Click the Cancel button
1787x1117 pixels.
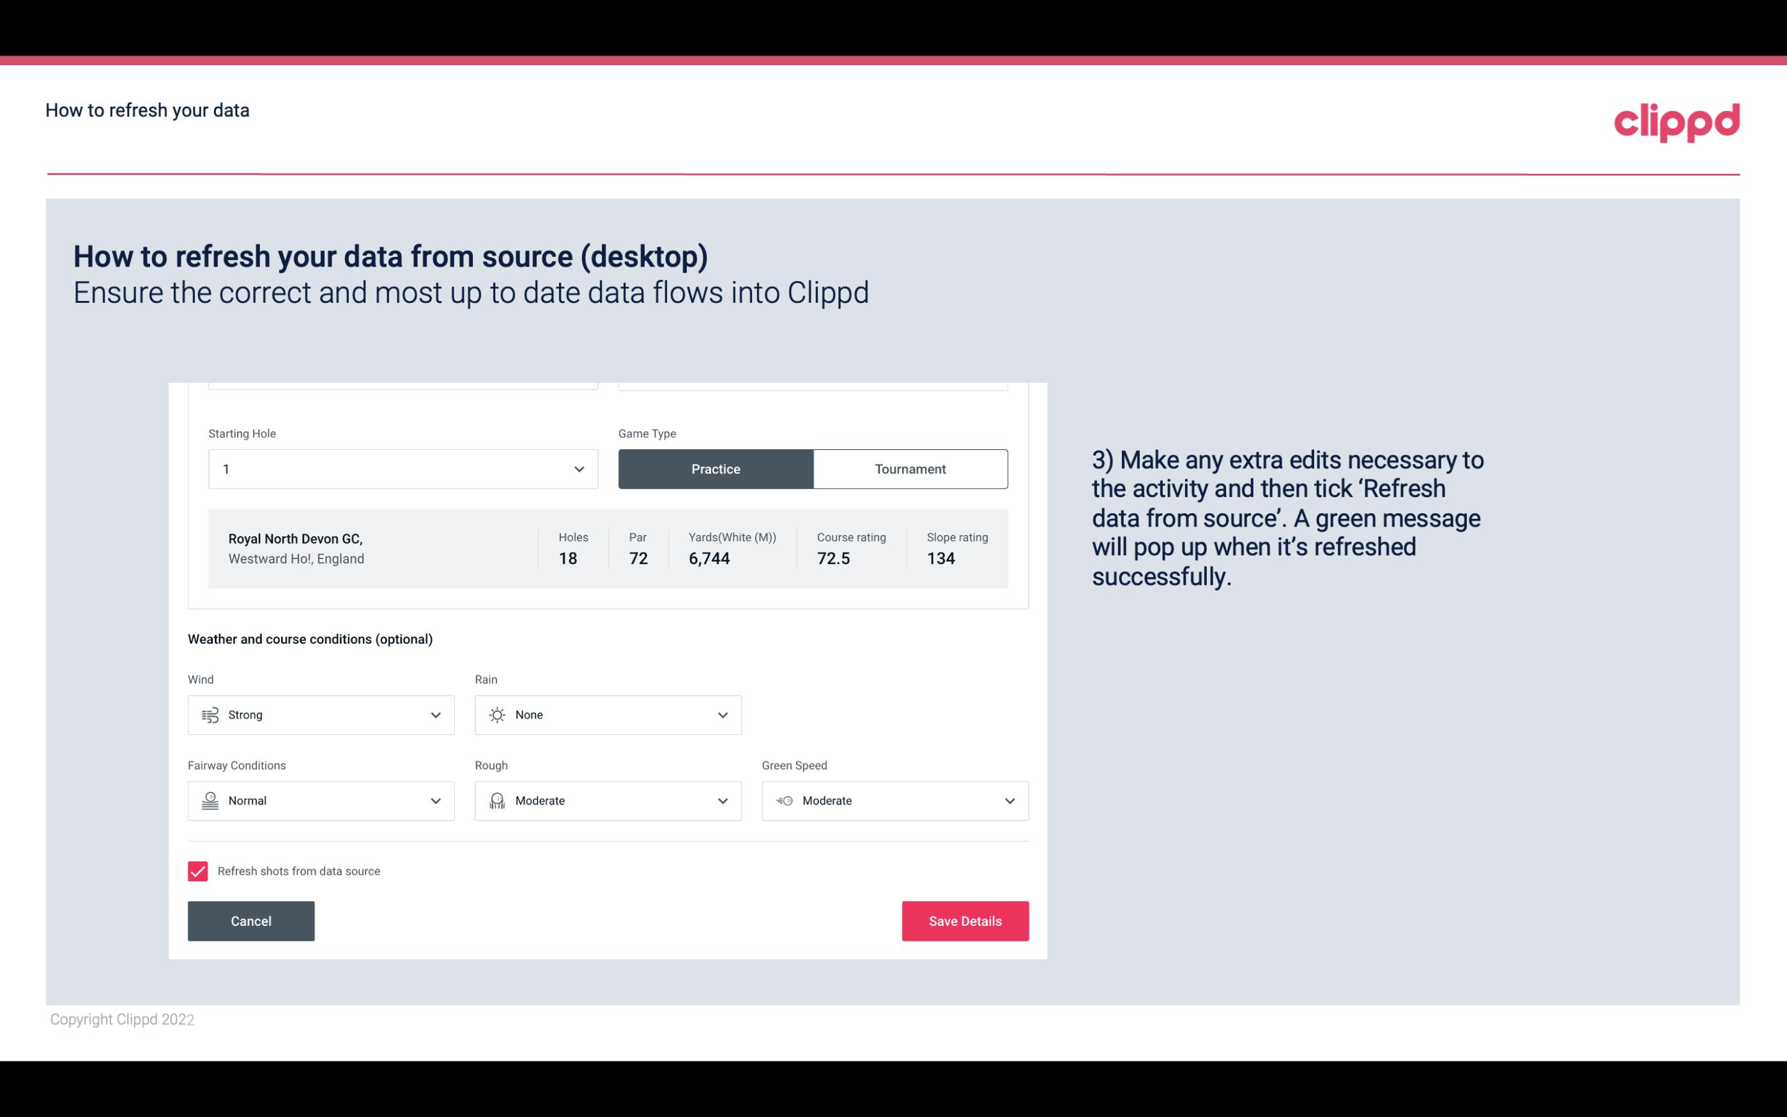pyautogui.click(x=251, y=921)
